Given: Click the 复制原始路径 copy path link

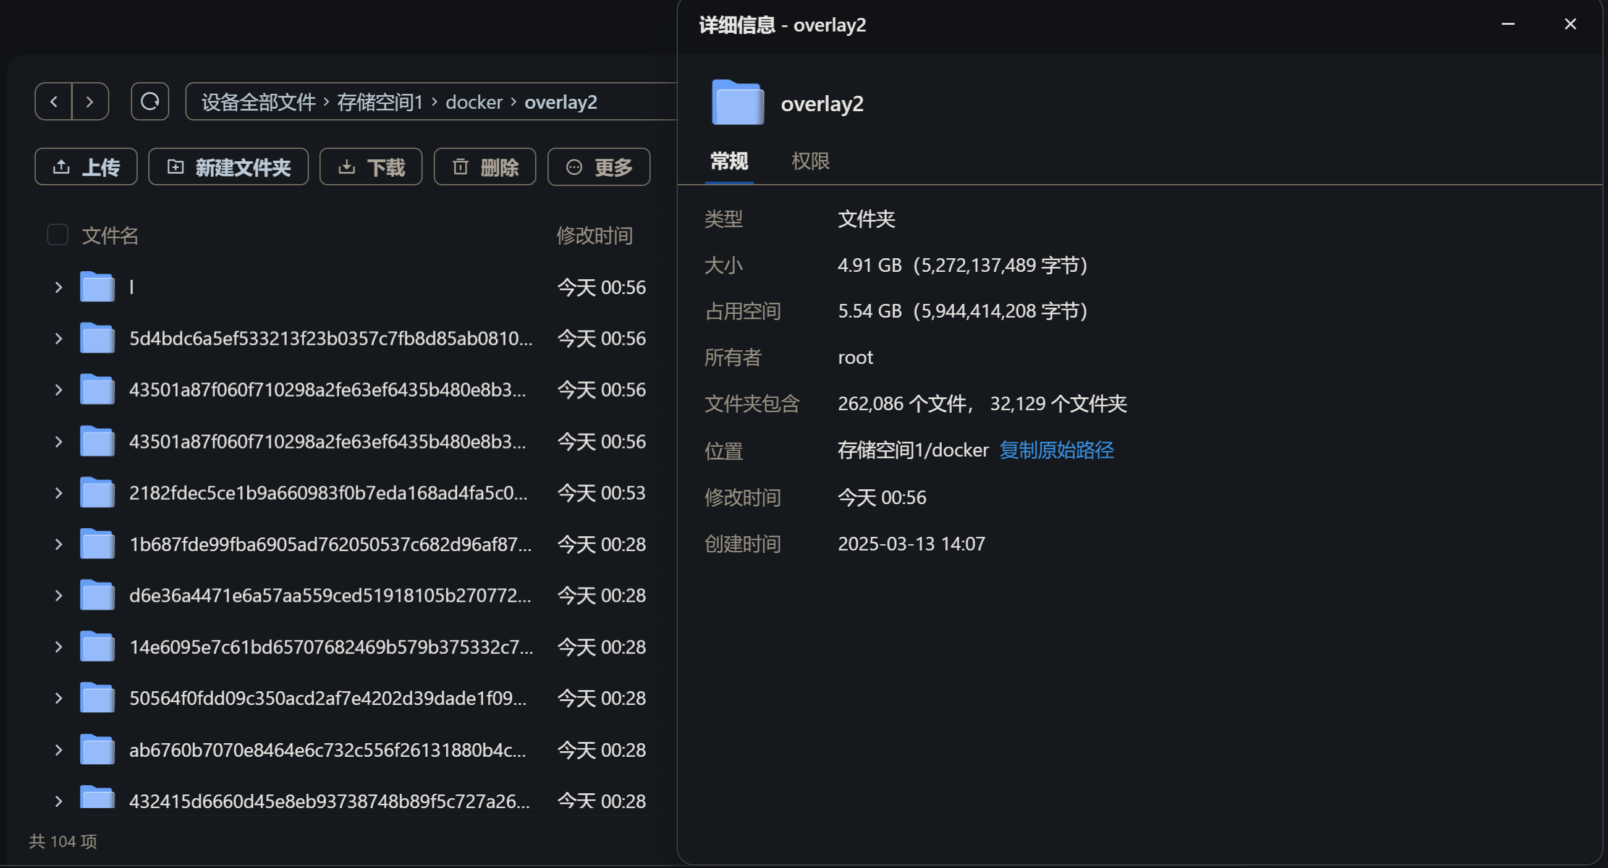Looking at the screenshot, I should pyautogui.click(x=1056, y=450).
